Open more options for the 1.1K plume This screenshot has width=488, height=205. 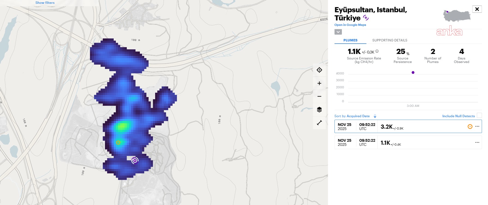477,142
